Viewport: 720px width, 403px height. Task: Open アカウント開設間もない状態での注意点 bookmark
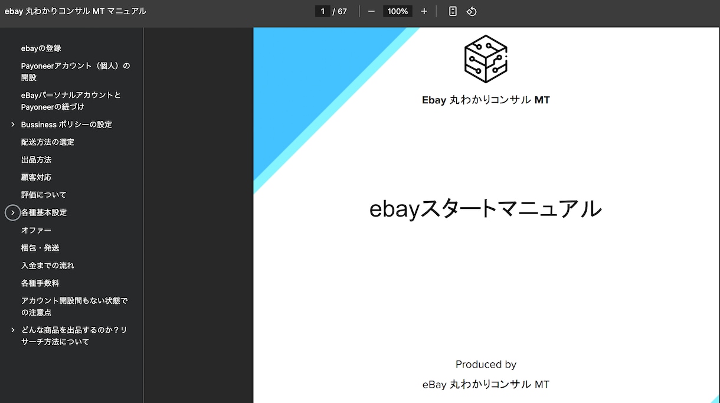pos(74,307)
